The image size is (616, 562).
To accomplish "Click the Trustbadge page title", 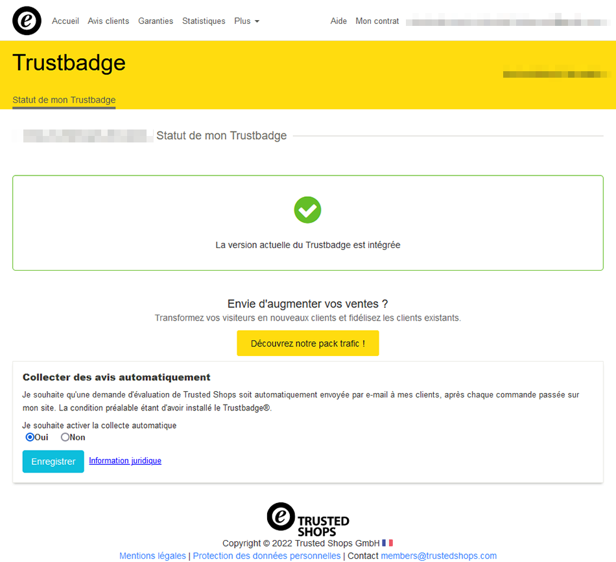I will [x=69, y=63].
